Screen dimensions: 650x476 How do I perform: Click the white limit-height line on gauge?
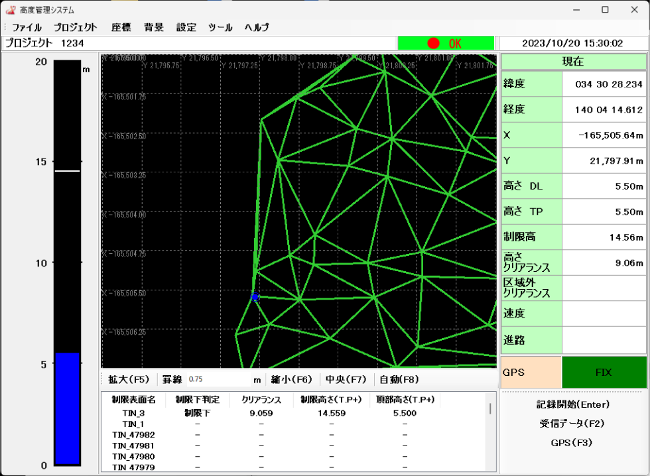click(x=67, y=170)
